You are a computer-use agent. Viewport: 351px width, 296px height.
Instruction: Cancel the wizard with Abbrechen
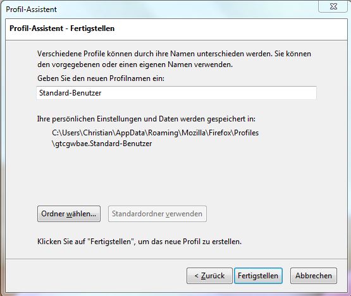314,276
